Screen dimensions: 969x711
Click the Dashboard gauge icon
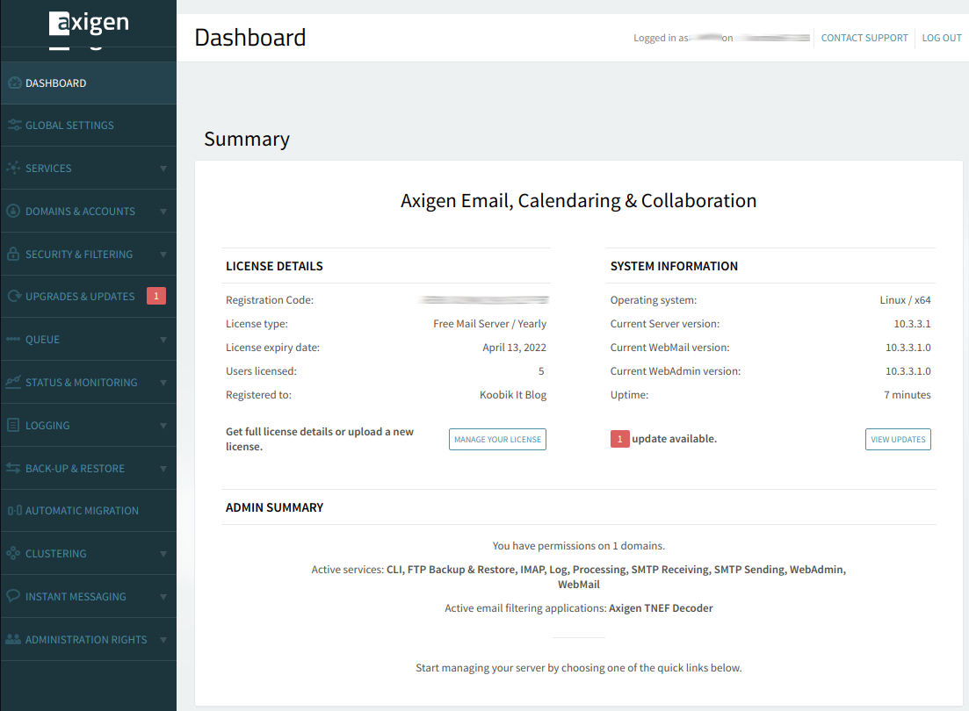14,83
